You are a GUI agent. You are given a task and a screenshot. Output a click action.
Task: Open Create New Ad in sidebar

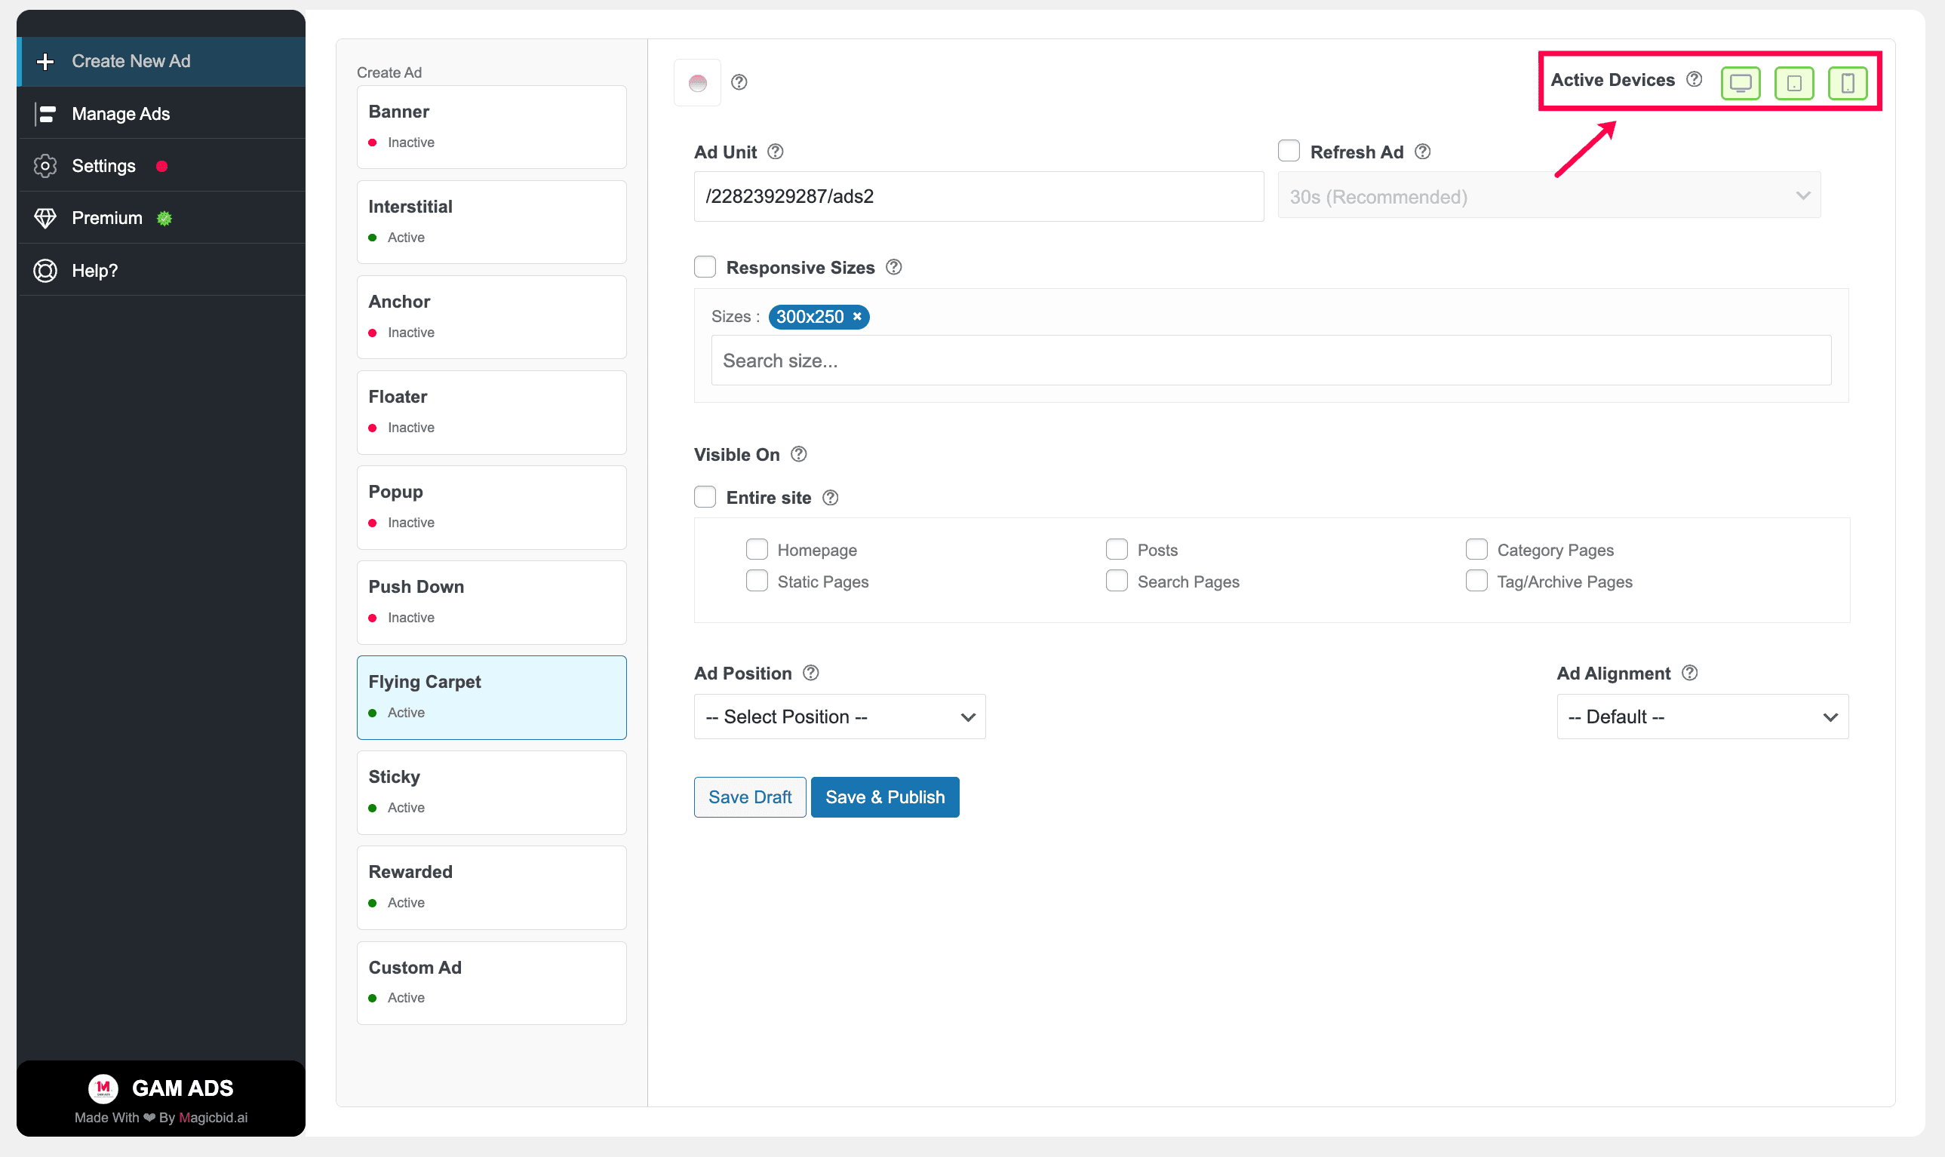tap(161, 61)
